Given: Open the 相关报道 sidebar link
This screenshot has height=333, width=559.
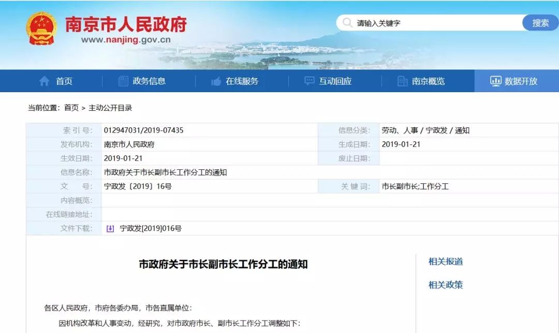Looking at the screenshot, I should (445, 262).
